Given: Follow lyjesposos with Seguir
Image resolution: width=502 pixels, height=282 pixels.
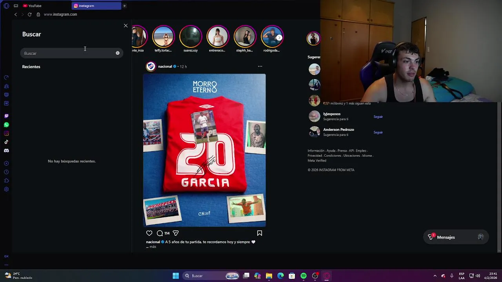Looking at the screenshot, I should tap(378, 117).
